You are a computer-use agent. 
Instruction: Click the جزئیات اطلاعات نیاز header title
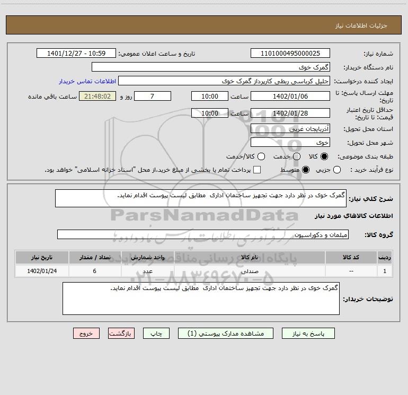[x=361, y=25]
